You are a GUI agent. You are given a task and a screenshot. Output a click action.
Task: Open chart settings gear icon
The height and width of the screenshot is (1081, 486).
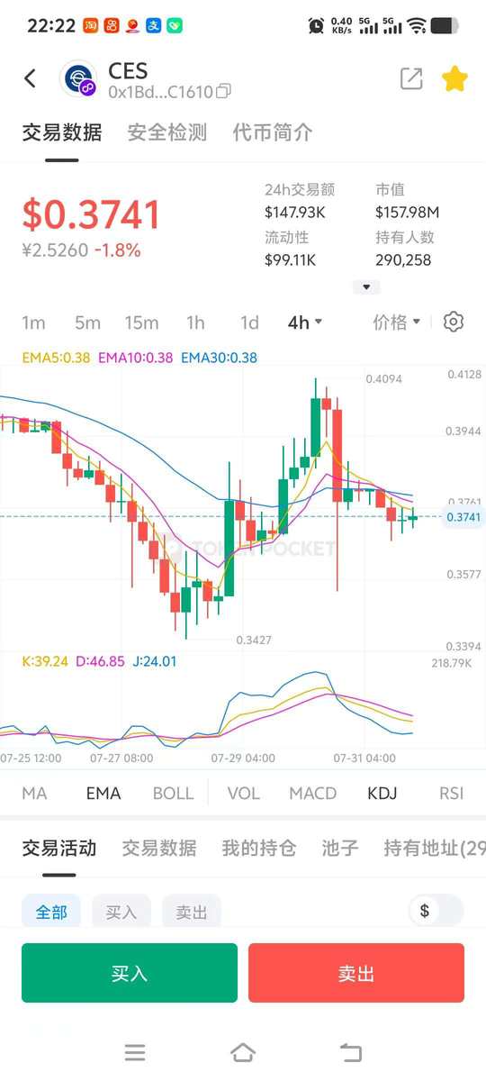pos(454,322)
